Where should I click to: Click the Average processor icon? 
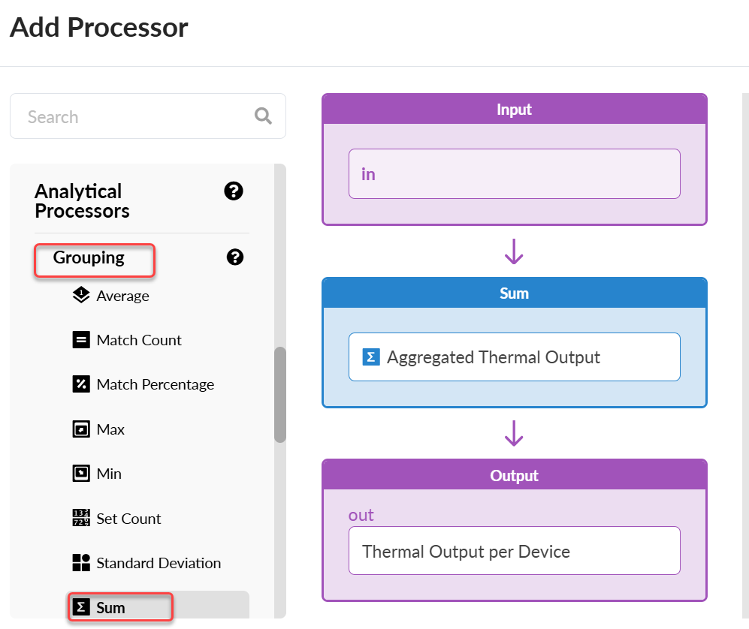click(81, 296)
